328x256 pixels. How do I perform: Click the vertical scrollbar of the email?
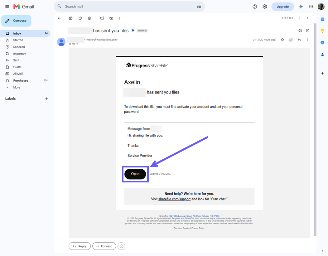(315, 130)
